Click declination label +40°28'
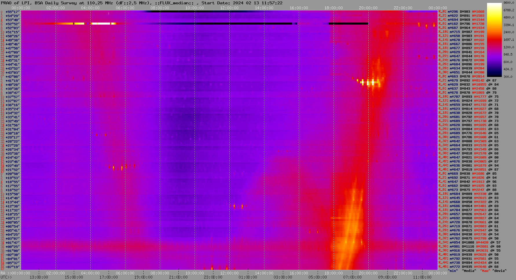The height and width of the screenshot is (280, 516). click(x=12, y=85)
